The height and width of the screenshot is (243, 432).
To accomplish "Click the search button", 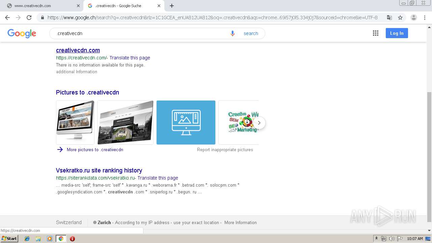I will (x=251, y=33).
